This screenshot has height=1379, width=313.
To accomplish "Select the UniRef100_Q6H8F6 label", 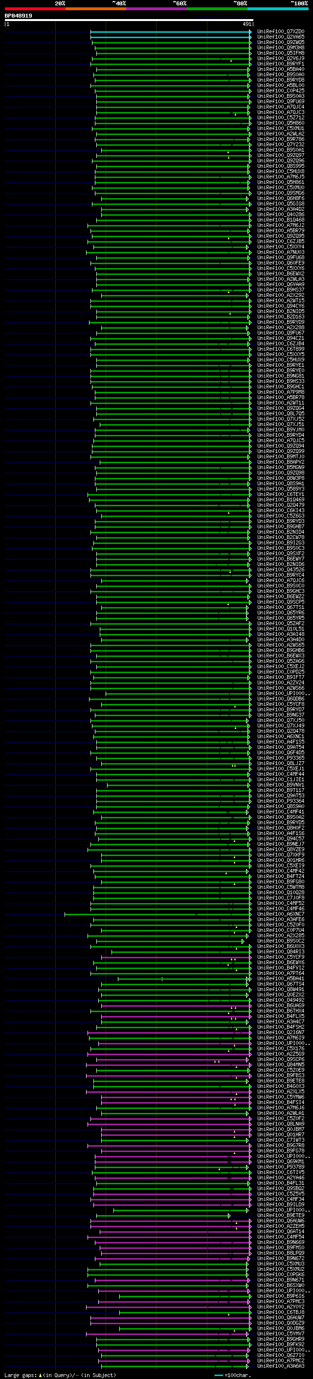I will coord(281,199).
